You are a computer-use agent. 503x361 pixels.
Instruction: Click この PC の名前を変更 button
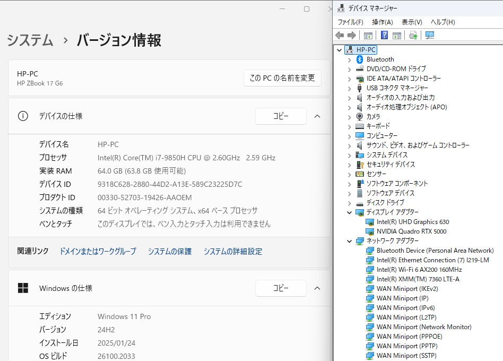tap(282, 78)
